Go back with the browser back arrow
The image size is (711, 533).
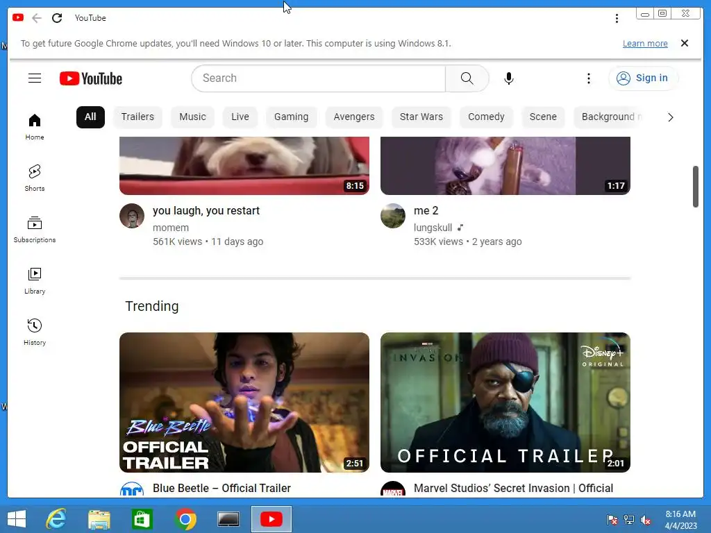pos(37,18)
